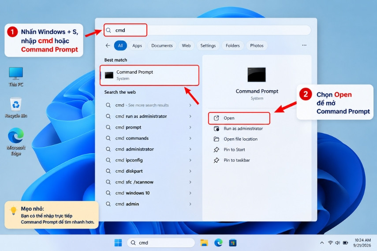
Task: Click search icon beside 'cmd diskpart'
Action: (x=108, y=171)
